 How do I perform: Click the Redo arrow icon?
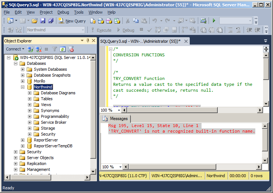coord(167,21)
